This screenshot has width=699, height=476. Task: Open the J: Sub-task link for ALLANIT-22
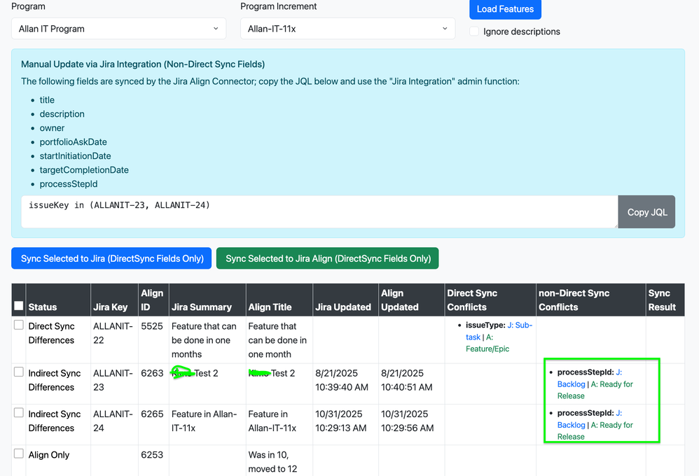[x=518, y=326]
